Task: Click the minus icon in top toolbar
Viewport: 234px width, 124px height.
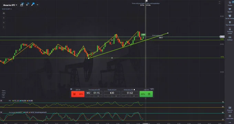Action: 37,5
